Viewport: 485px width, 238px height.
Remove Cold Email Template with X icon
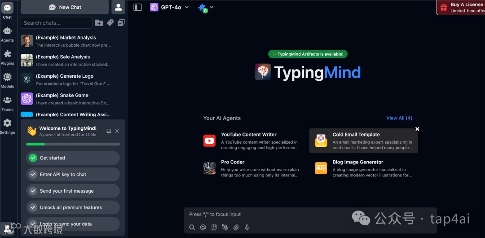point(417,129)
